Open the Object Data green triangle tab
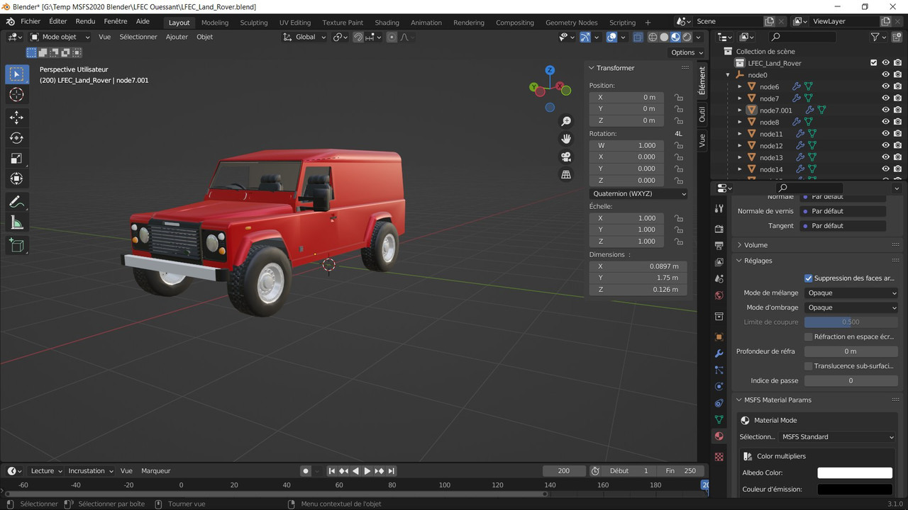The image size is (908, 510). pos(719,420)
